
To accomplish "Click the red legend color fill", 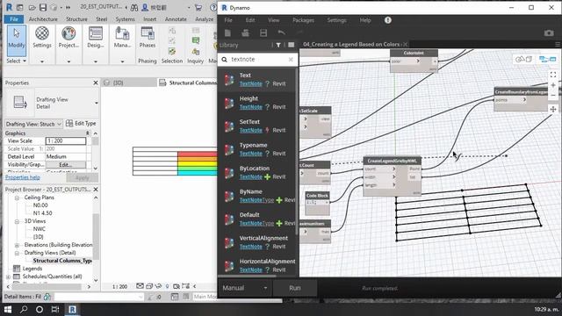I will 197,154.
